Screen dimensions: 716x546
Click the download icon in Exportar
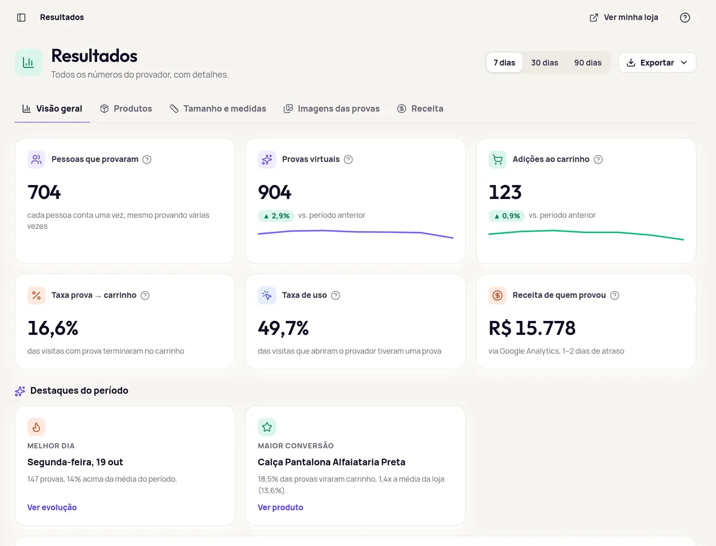click(x=630, y=62)
